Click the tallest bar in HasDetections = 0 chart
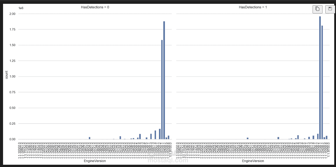 164,80
